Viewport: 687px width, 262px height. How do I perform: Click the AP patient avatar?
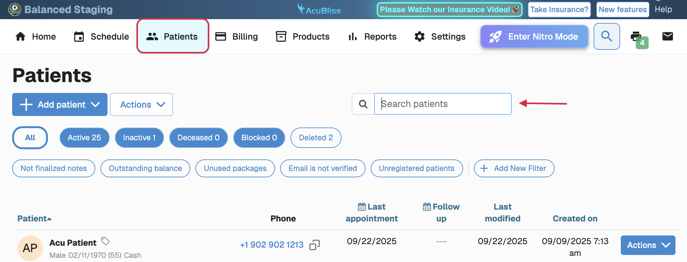pos(30,248)
